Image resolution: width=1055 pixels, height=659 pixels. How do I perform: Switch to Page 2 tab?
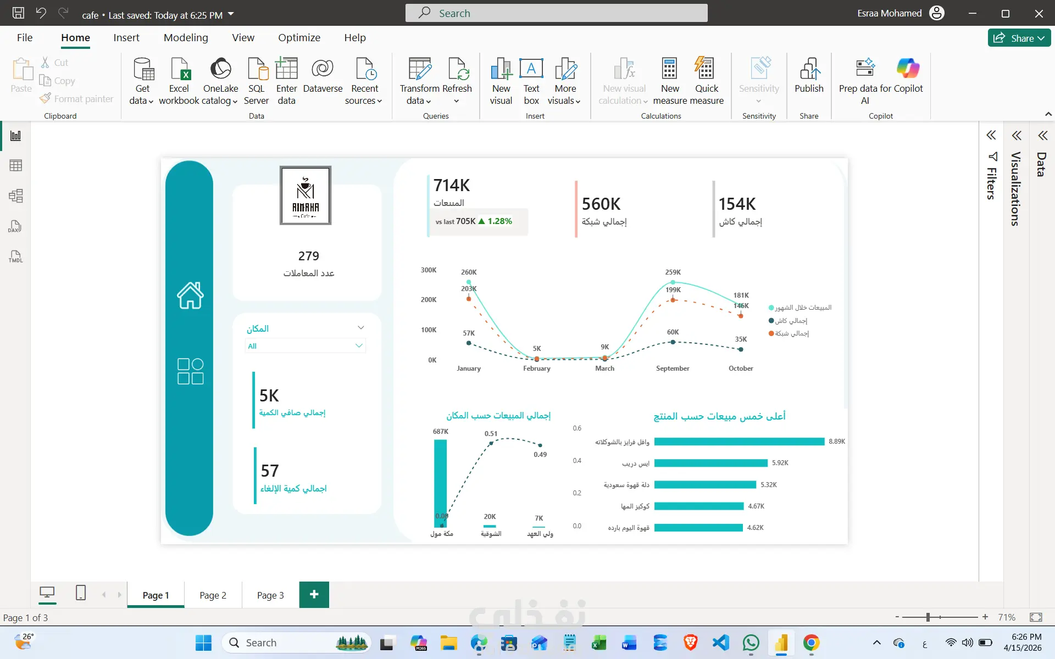tap(213, 595)
